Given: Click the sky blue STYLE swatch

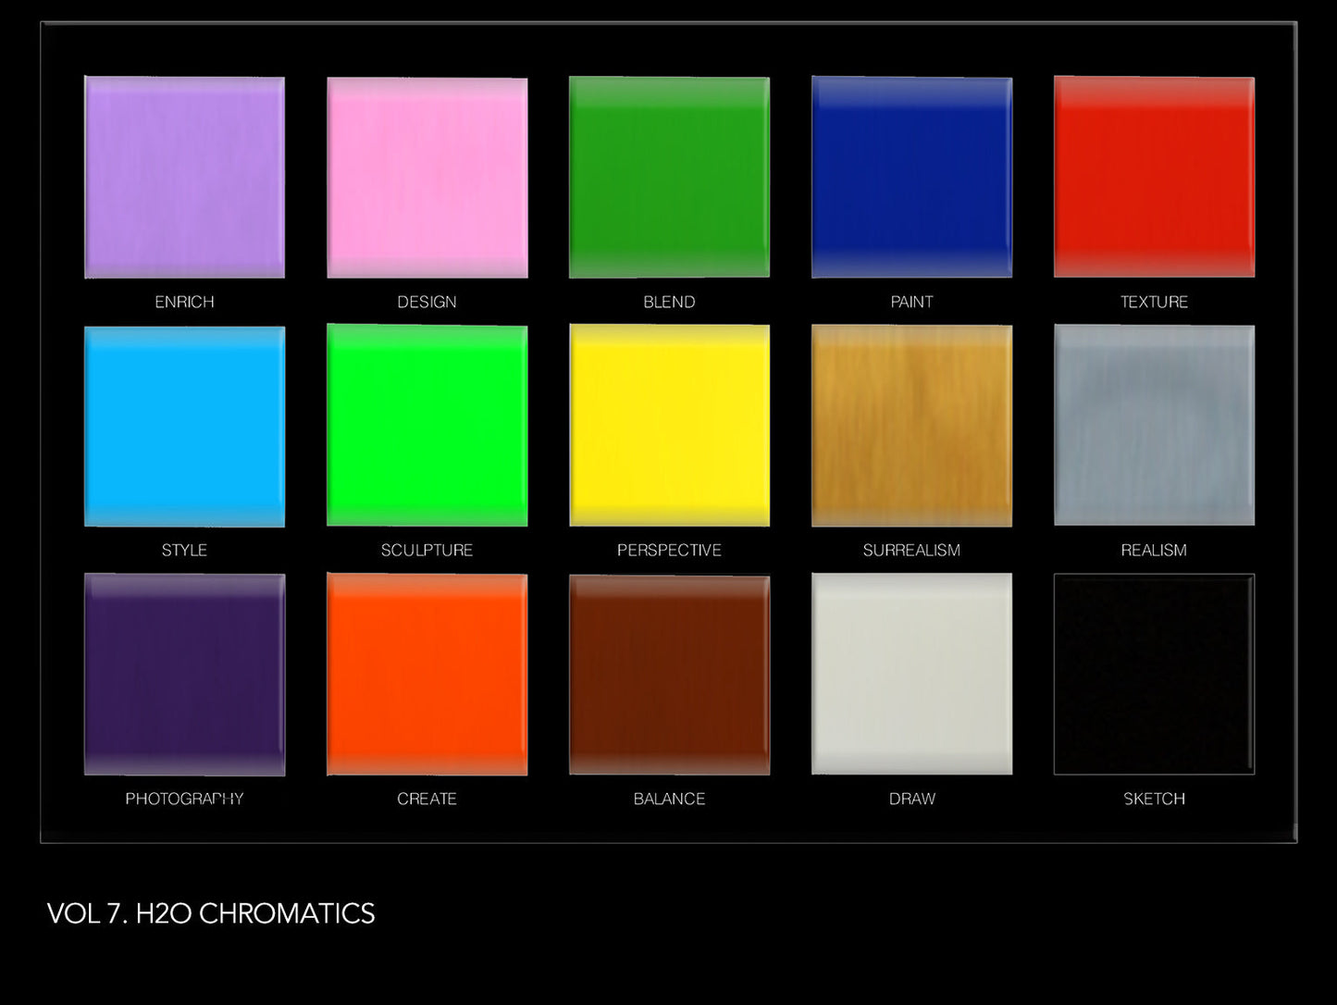Looking at the screenshot, I should coord(184,426).
